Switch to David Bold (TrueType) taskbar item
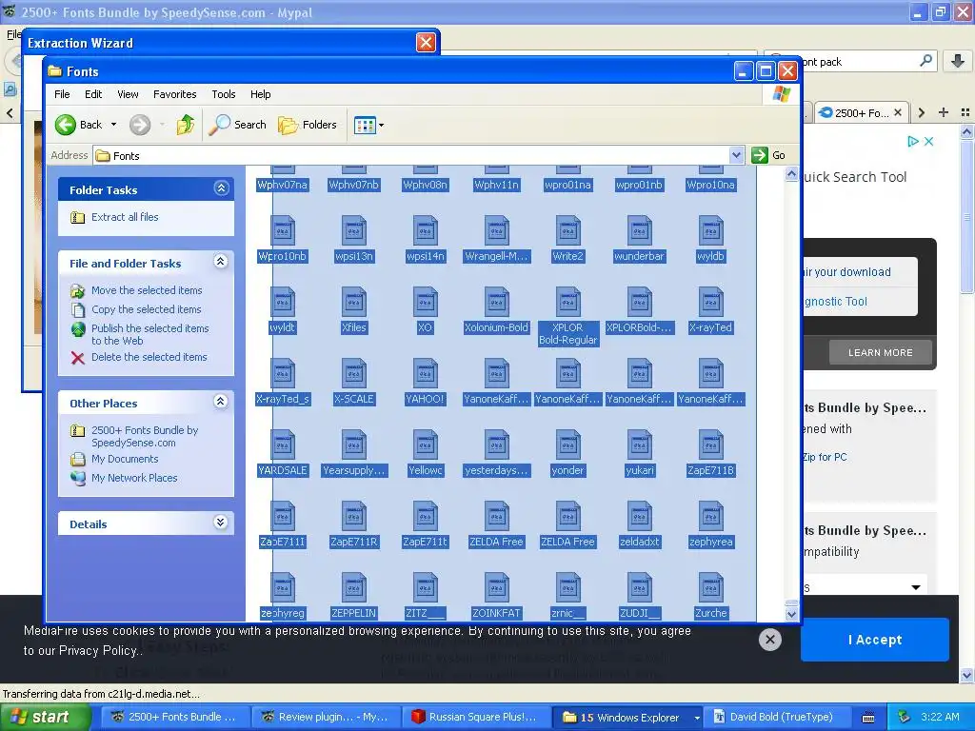The width and height of the screenshot is (975, 731). [x=776, y=718]
